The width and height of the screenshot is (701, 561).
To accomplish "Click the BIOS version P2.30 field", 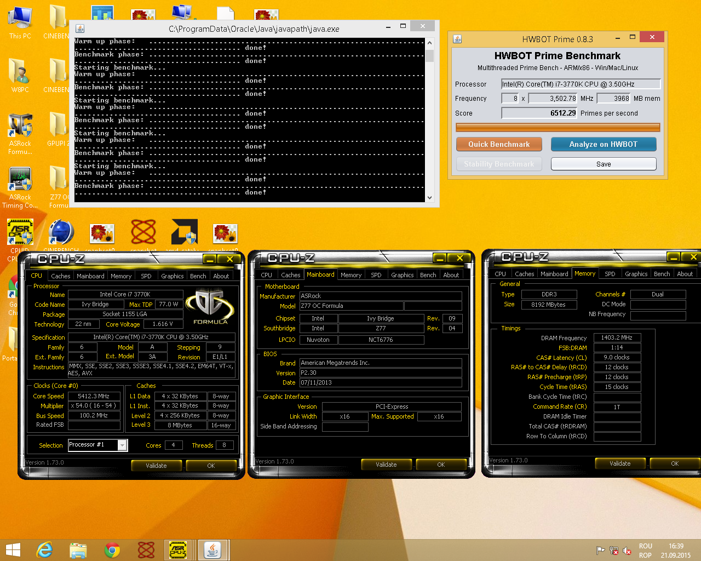I will pos(380,373).
